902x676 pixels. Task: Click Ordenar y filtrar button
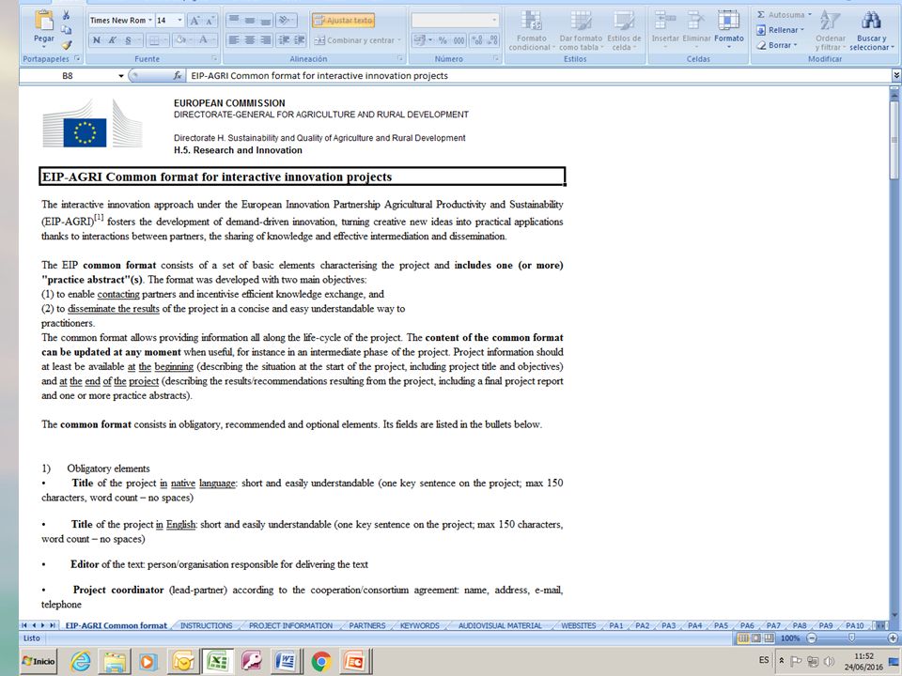tap(830, 30)
